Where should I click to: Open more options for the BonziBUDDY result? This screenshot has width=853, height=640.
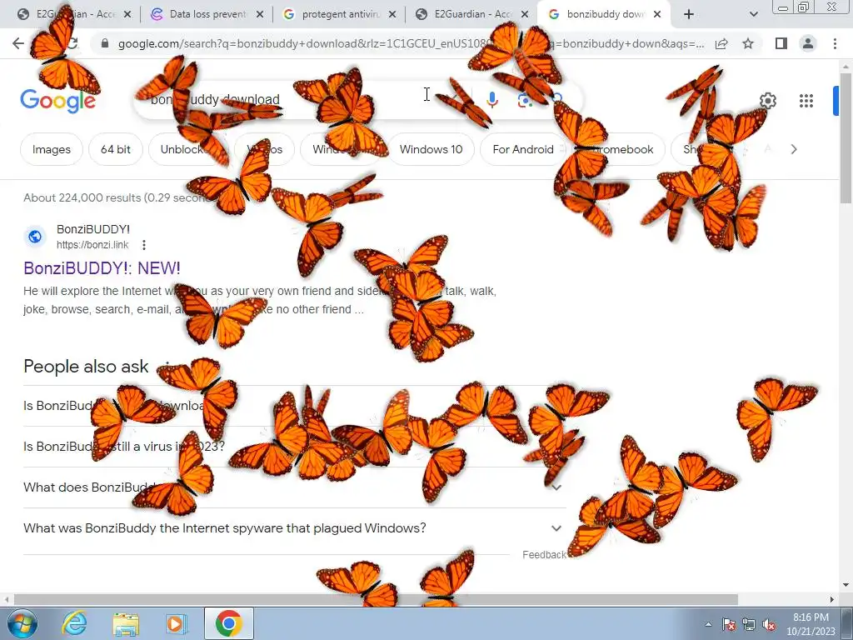143,245
